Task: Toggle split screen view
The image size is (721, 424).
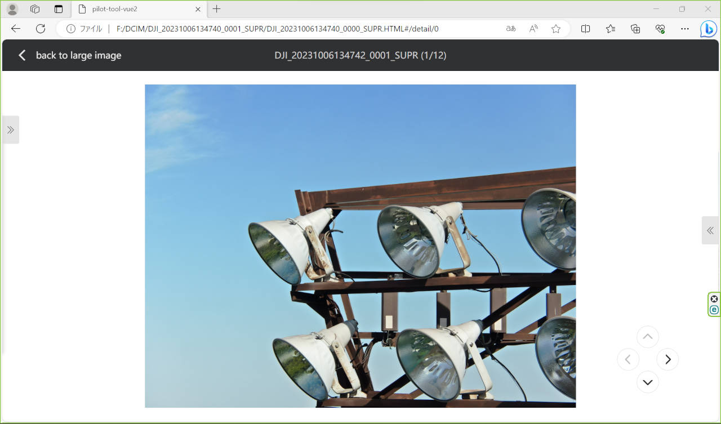Action: pos(585,29)
